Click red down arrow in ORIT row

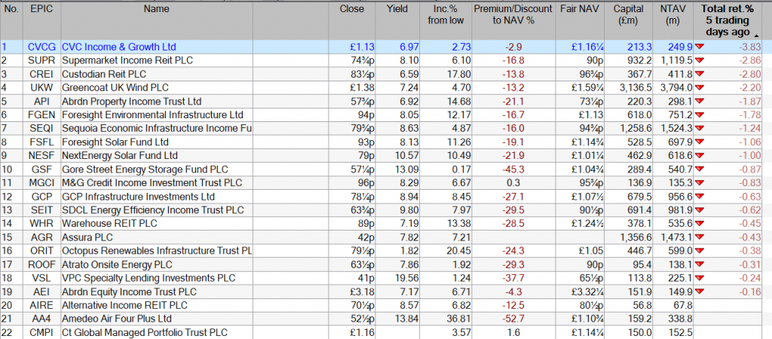point(699,250)
